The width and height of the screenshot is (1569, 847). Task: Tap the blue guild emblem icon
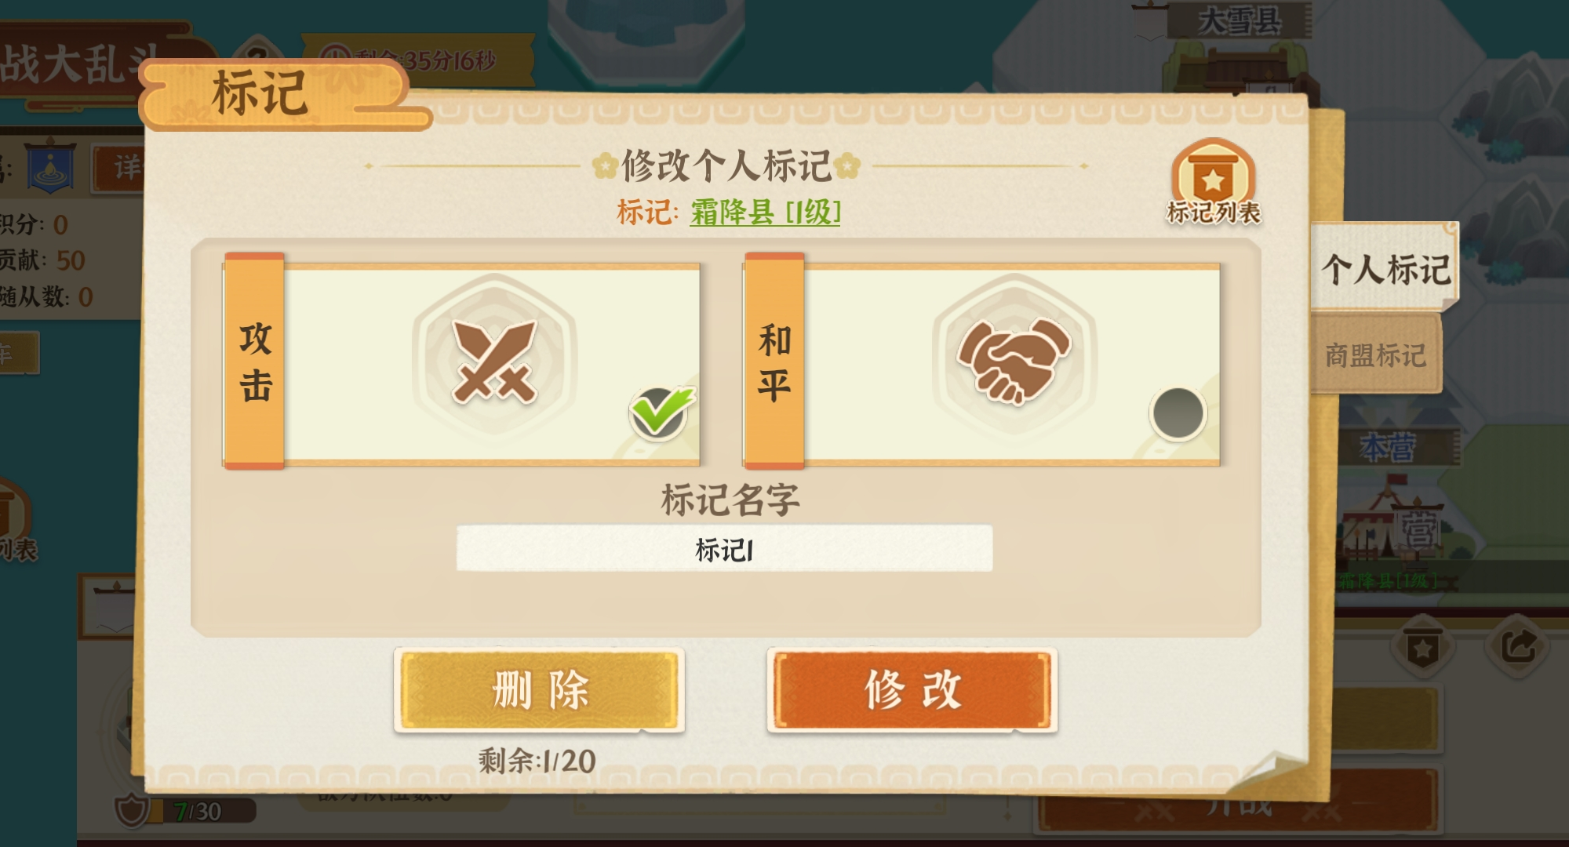tap(51, 167)
